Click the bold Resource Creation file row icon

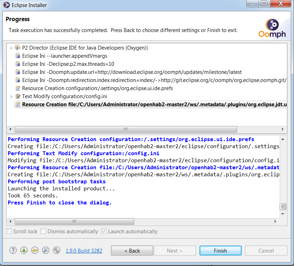pos(18,104)
